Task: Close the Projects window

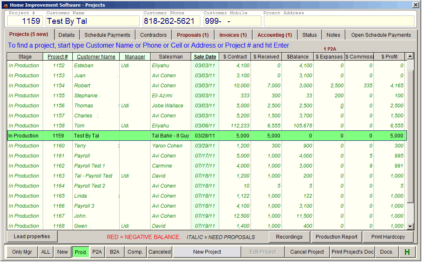Action: point(416,5)
